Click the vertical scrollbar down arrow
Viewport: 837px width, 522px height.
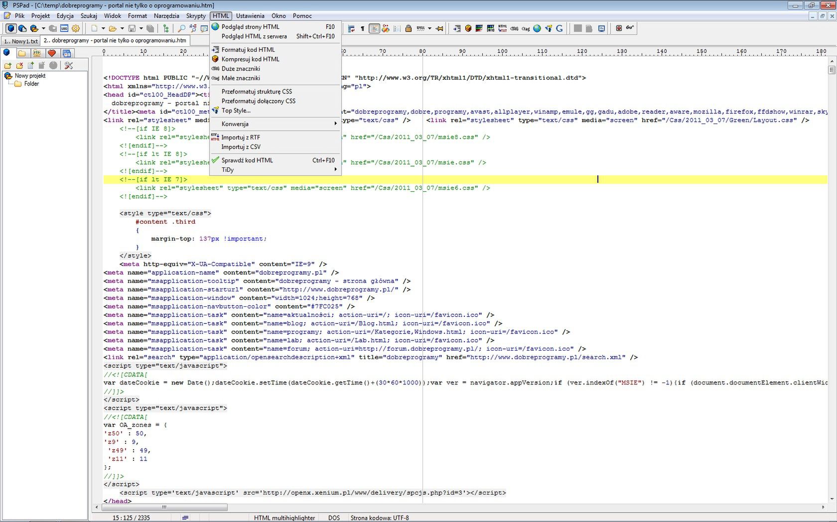click(x=832, y=499)
